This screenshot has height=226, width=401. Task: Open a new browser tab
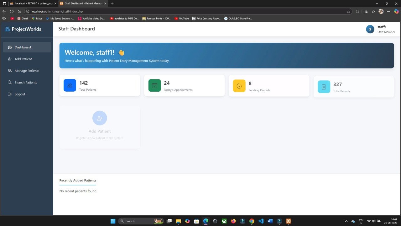(112, 3)
